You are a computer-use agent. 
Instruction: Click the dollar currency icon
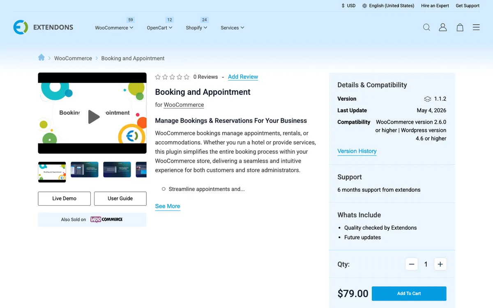(x=343, y=6)
